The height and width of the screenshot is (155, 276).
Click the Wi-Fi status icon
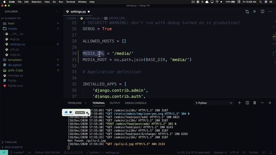(x=217, y=2)
